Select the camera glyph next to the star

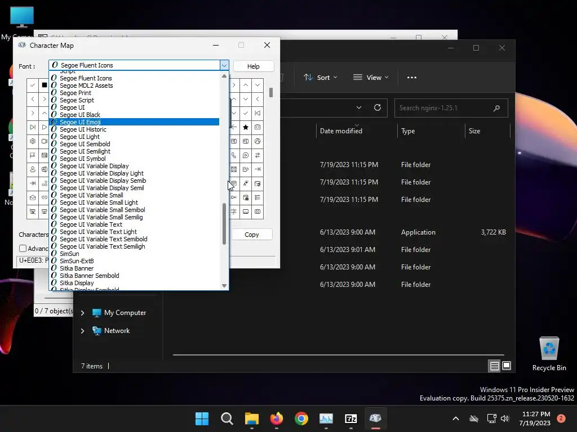pyautogui.click(x=258, y=127)
